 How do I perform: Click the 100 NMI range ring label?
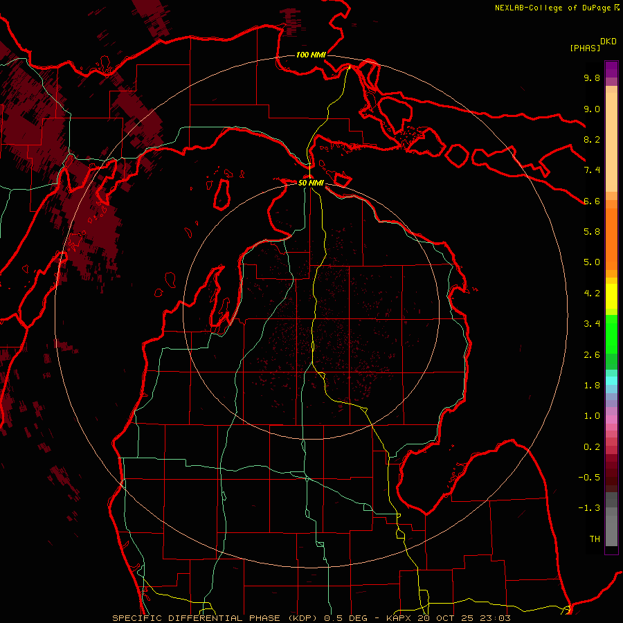311,55
